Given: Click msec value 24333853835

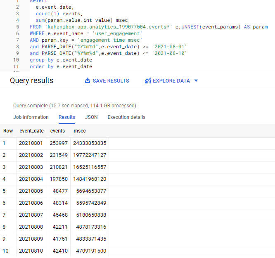Looking at the screenshot, I should 90,143.
